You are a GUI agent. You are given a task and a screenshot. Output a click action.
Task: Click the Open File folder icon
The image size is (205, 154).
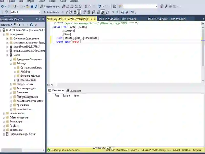28,6
